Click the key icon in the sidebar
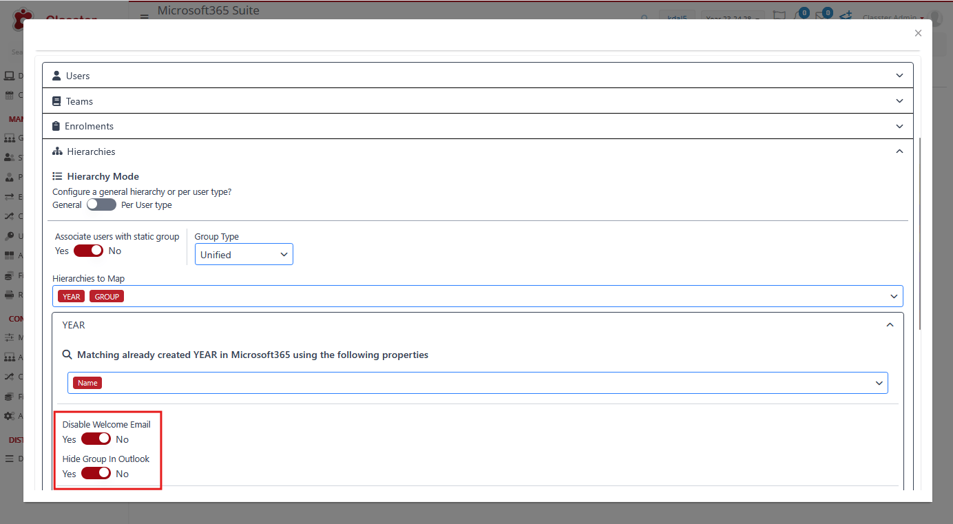The image size is (953, 524). click(x=10, y=236)
